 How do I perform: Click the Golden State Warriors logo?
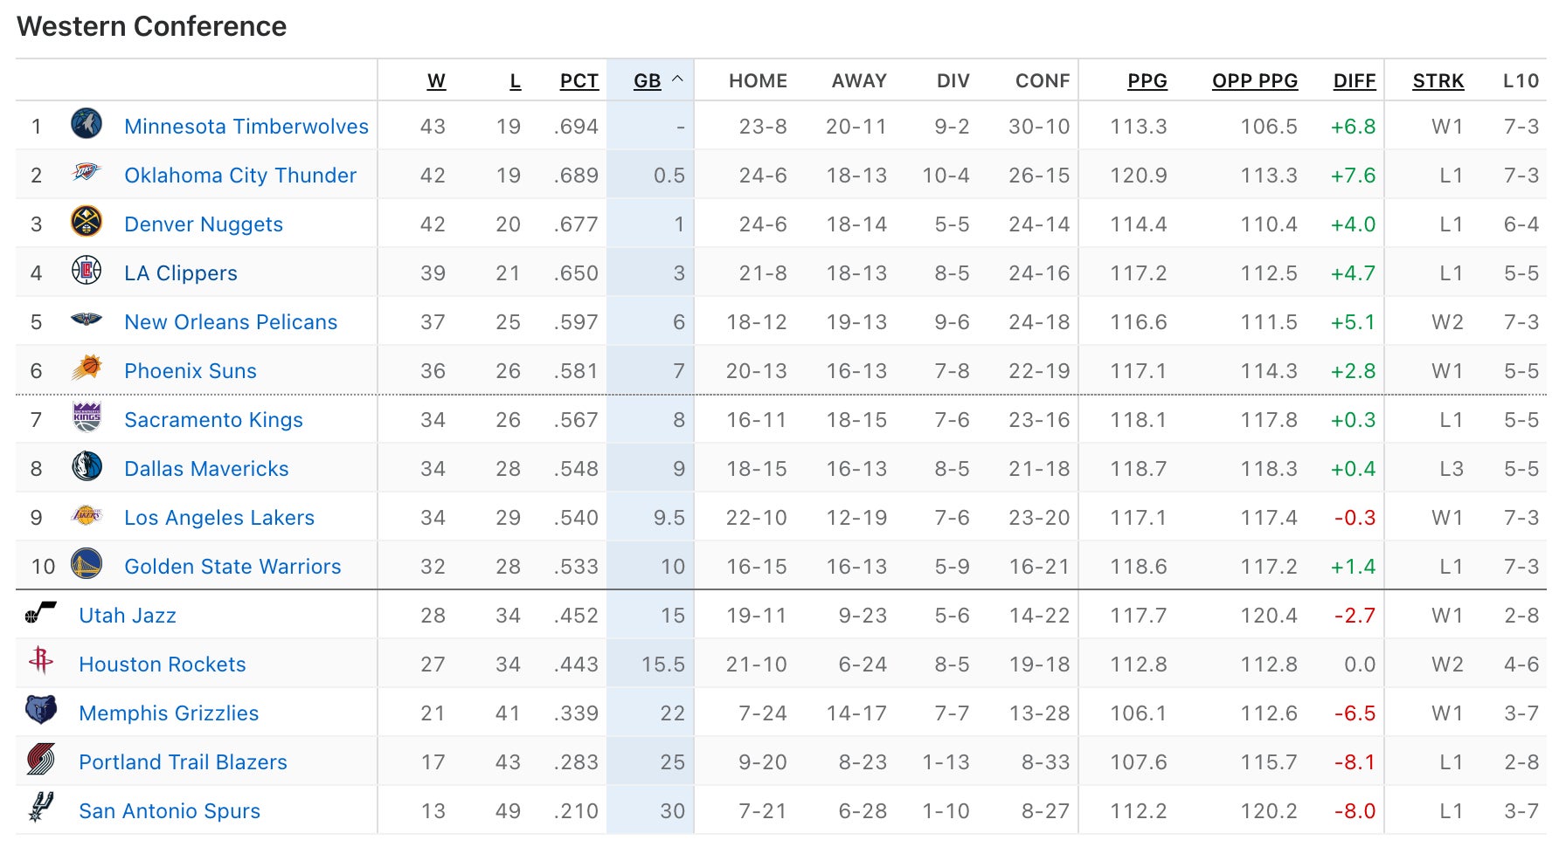pos(87,564)
